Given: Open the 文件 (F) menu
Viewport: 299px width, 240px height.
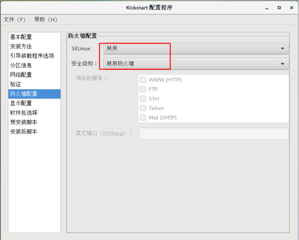Looking at the screenshot, I should [x=15, y=19].
